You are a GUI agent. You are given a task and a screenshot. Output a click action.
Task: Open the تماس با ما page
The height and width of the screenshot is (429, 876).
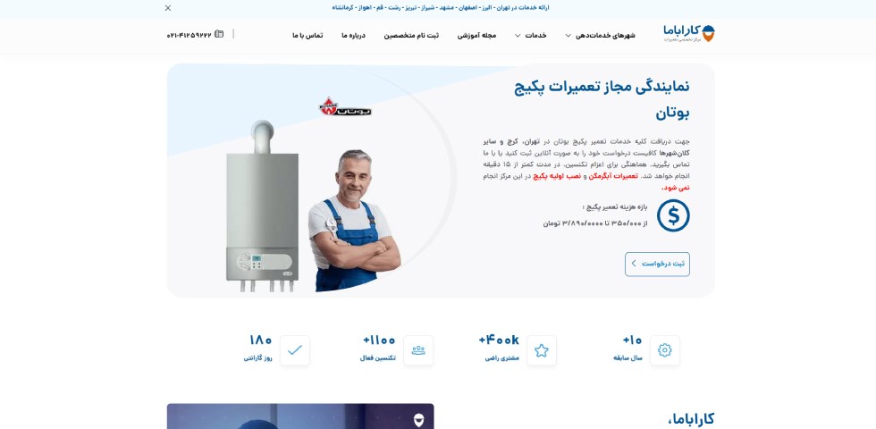(307, 35)
